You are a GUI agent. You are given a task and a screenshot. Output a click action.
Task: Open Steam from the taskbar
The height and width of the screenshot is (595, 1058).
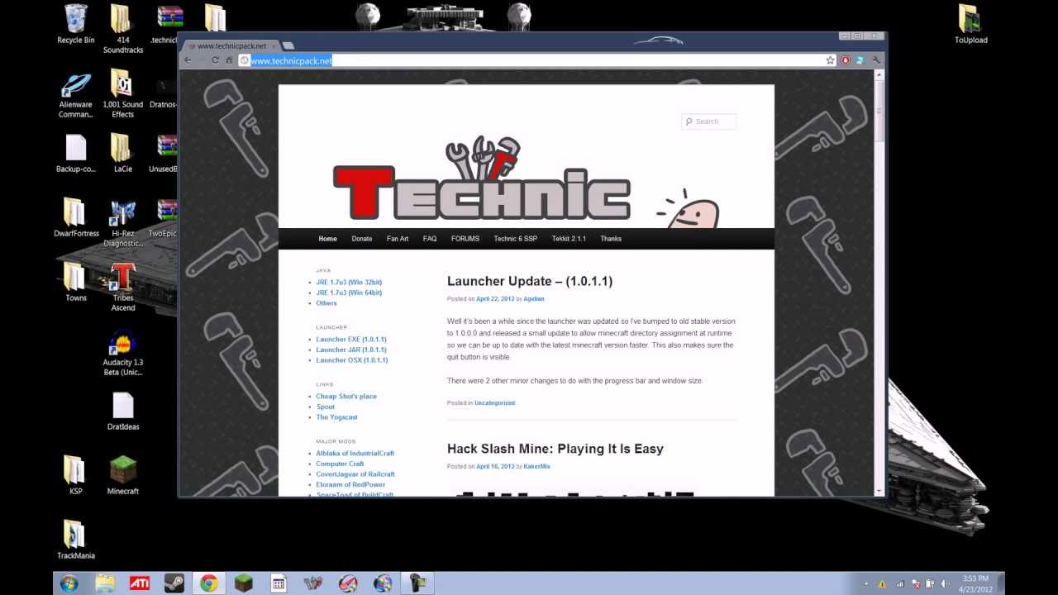174,583
